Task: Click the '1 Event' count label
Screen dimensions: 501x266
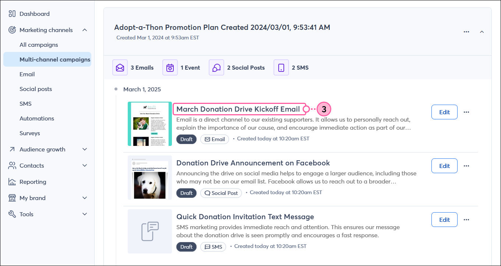Action: click(190, 68)
